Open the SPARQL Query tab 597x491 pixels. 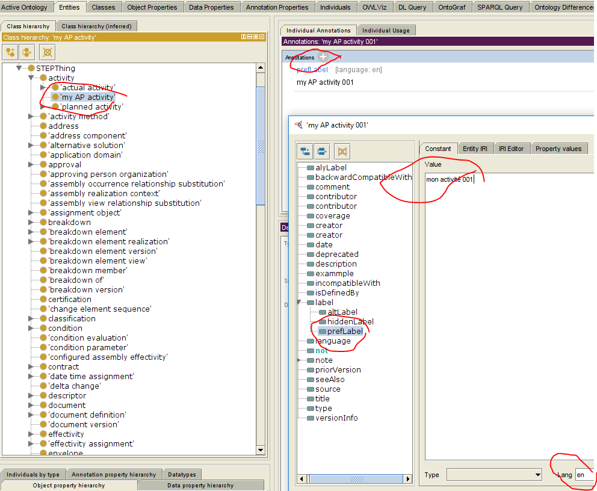click(499, 7)
